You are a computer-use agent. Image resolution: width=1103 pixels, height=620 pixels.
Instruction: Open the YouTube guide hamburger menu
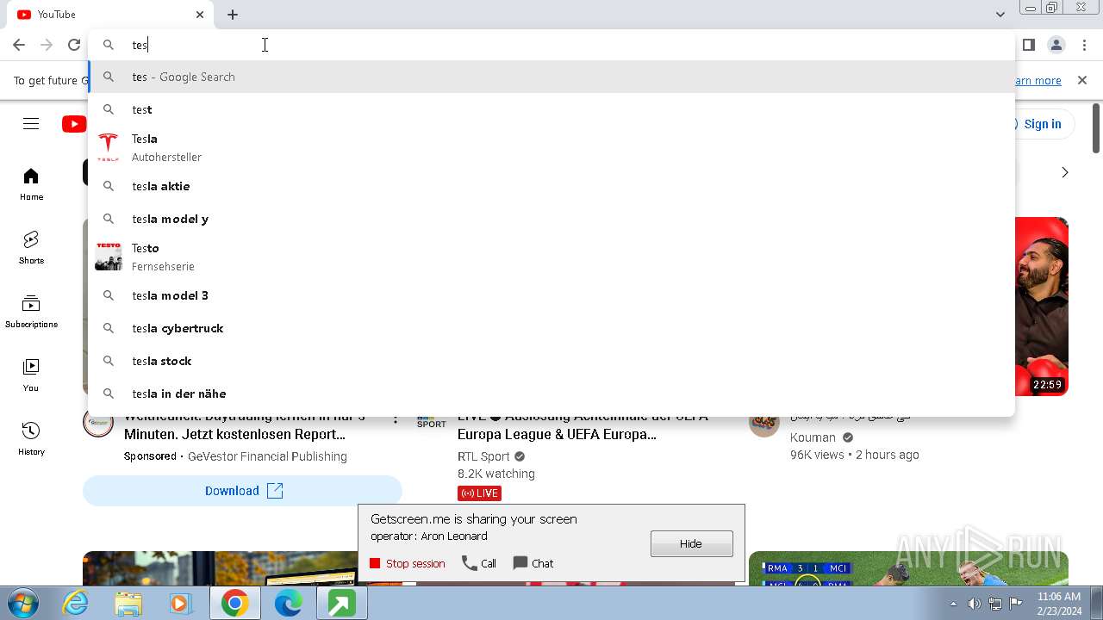tap(31, 124)
